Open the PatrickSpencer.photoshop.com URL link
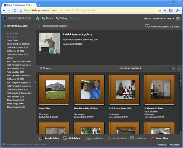Viewport: 183px width, 148px height. (80, 40)
